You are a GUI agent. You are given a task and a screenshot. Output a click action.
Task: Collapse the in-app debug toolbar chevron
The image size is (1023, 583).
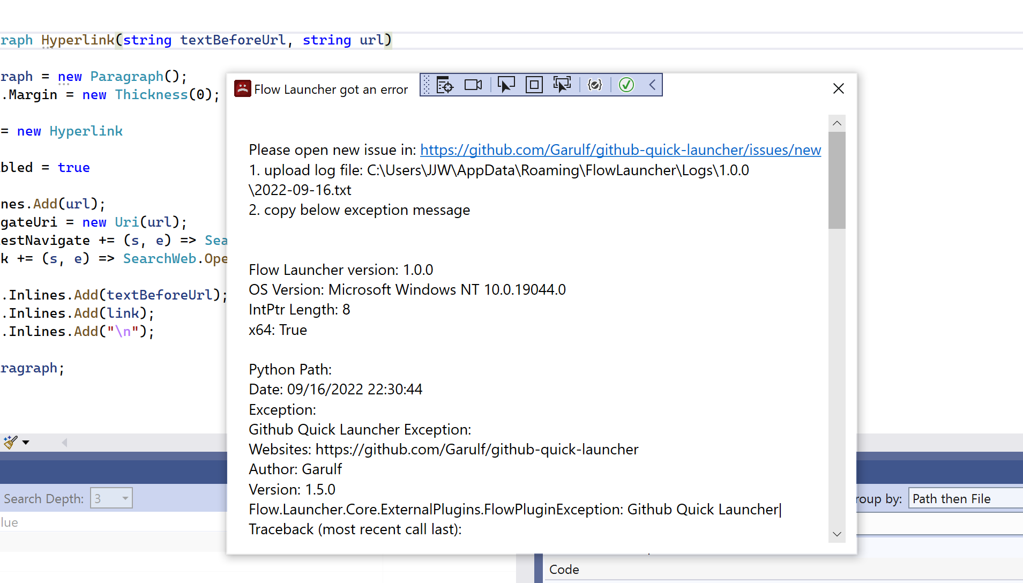click(652, 85)
